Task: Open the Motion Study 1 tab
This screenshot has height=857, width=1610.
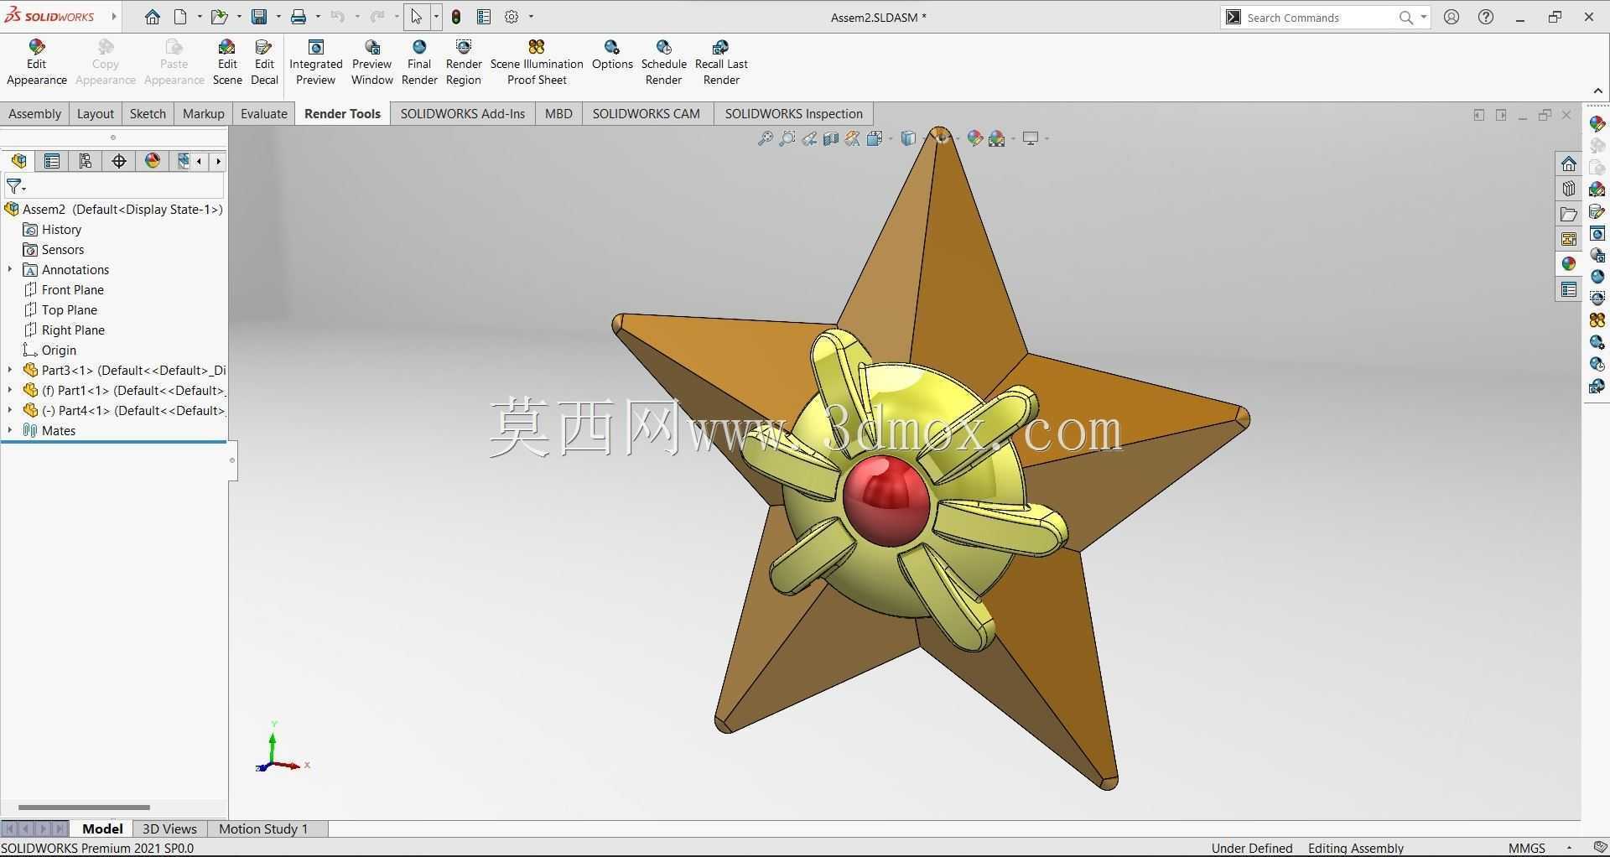Action: 263,828
